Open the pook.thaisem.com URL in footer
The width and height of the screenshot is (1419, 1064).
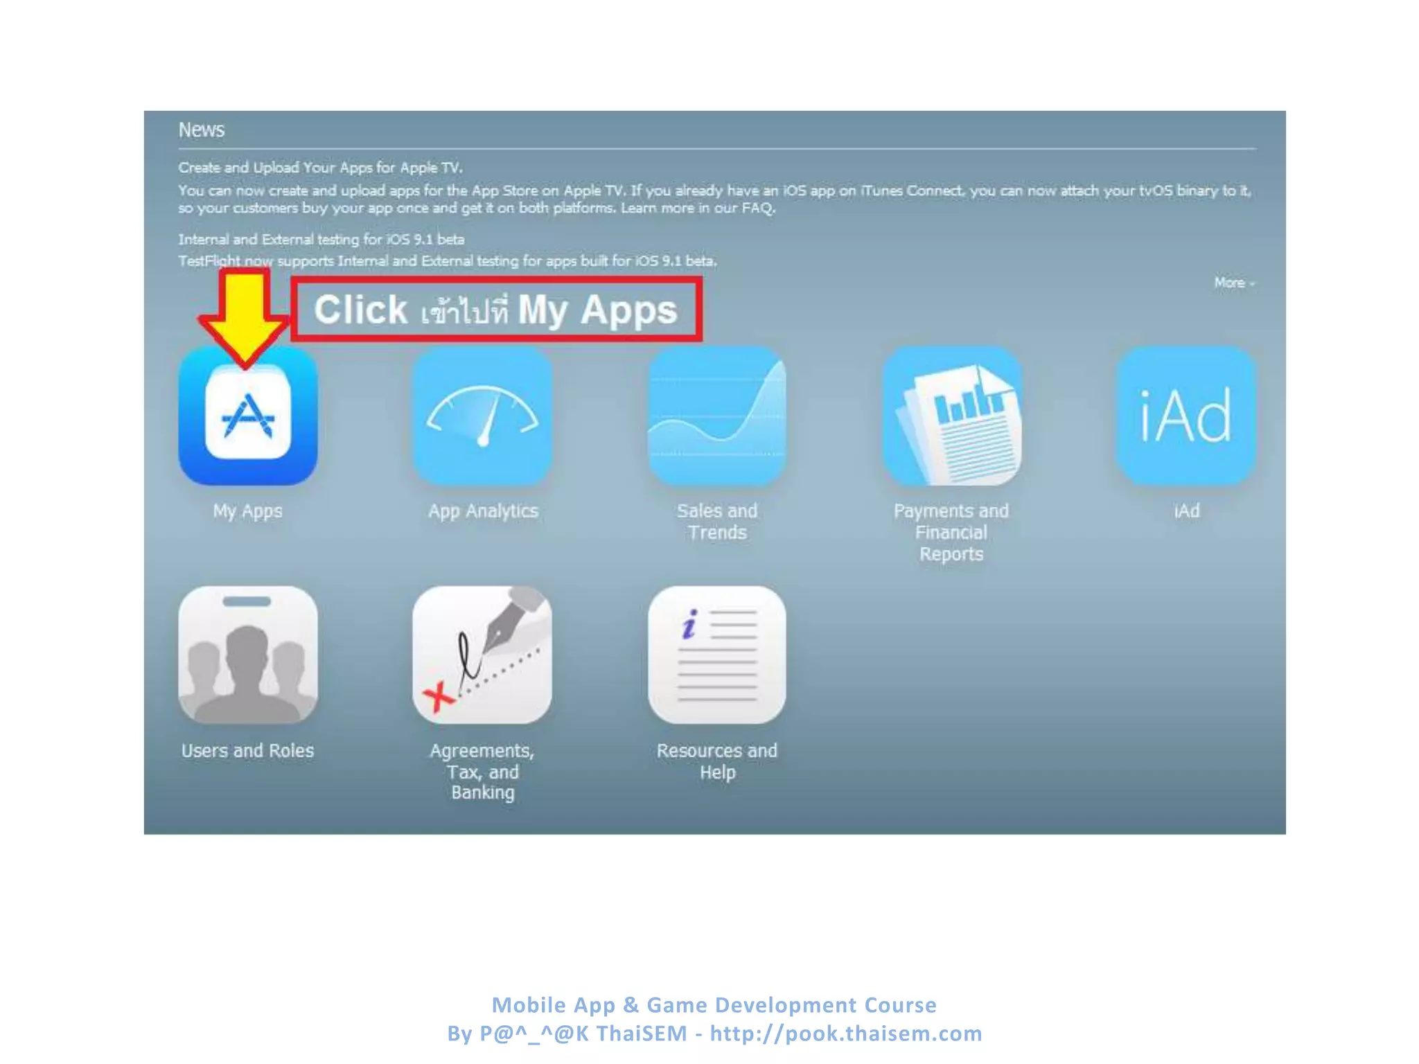click(846, 1033)
